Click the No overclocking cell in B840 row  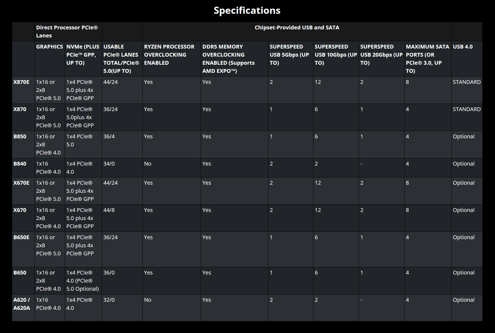(x=172, y=168)
